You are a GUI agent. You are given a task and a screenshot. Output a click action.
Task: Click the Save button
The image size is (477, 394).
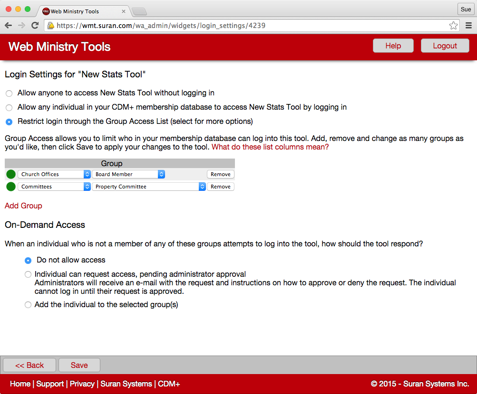(79, 365)
